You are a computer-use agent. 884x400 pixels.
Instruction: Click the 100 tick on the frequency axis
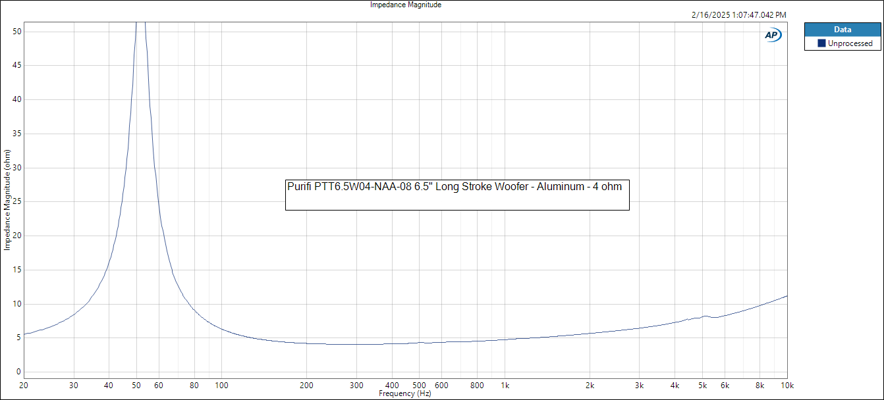[221, 385]
